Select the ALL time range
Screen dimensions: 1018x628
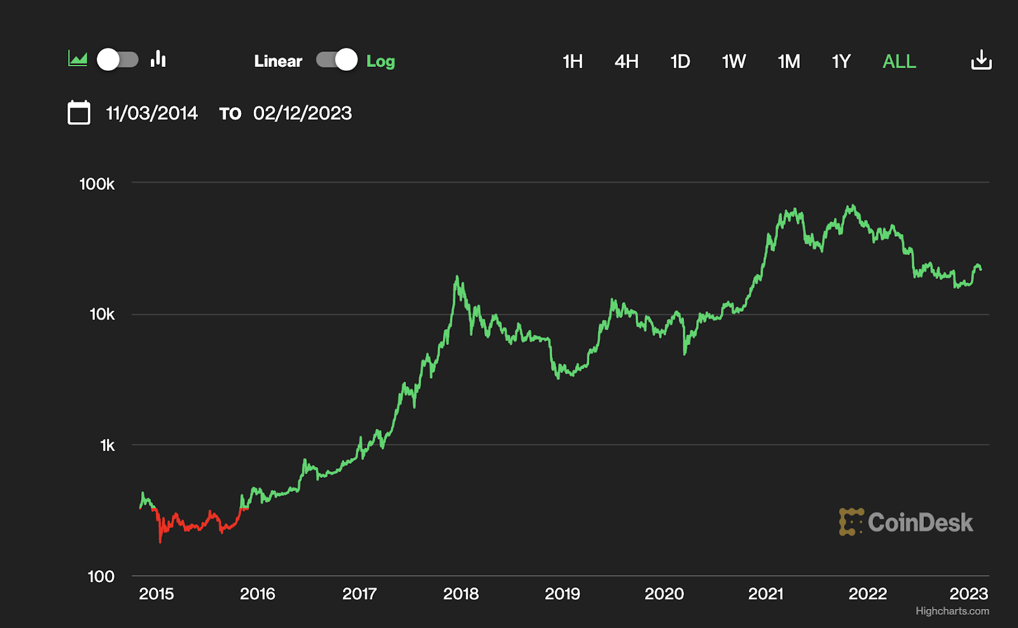point(899,61)
